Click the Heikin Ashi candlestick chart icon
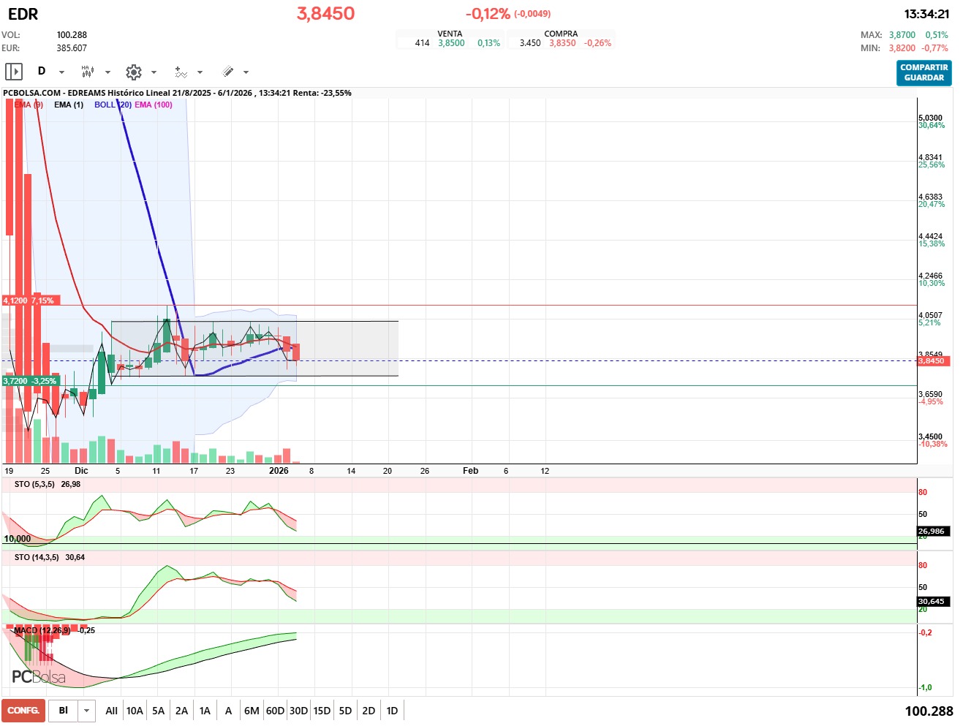This screenshot has height=726, width=963. click(87, 72)
